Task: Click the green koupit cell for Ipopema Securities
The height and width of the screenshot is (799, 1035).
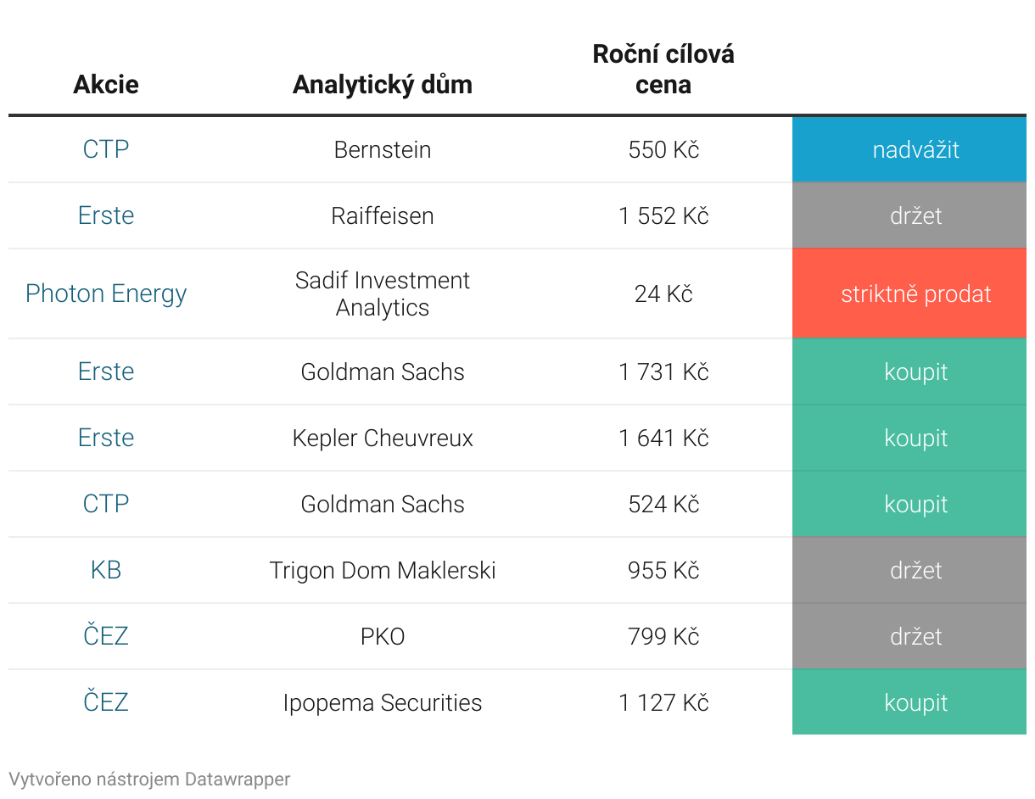Action: 915,703
